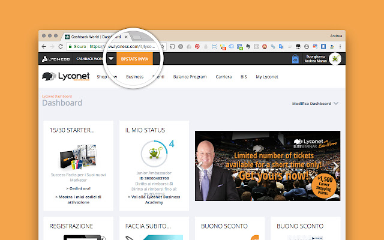Click the Cast icon in the toolbar
This screenshot has width=384, height=240.
(x=172, y=46)
